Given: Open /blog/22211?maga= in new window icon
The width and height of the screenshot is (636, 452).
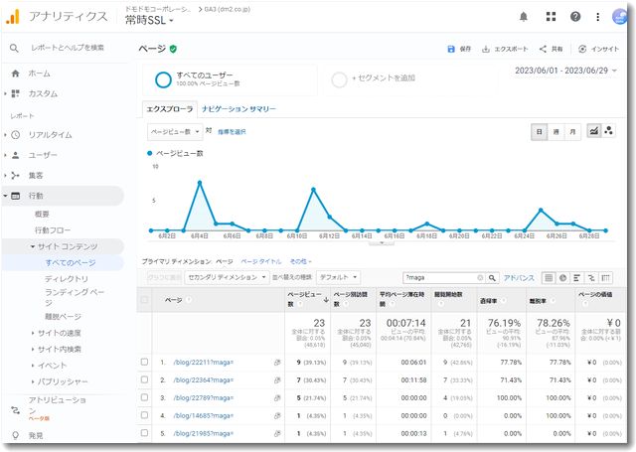Looking at the screenshot, I should pyautogui.click(x=277, y=363).
